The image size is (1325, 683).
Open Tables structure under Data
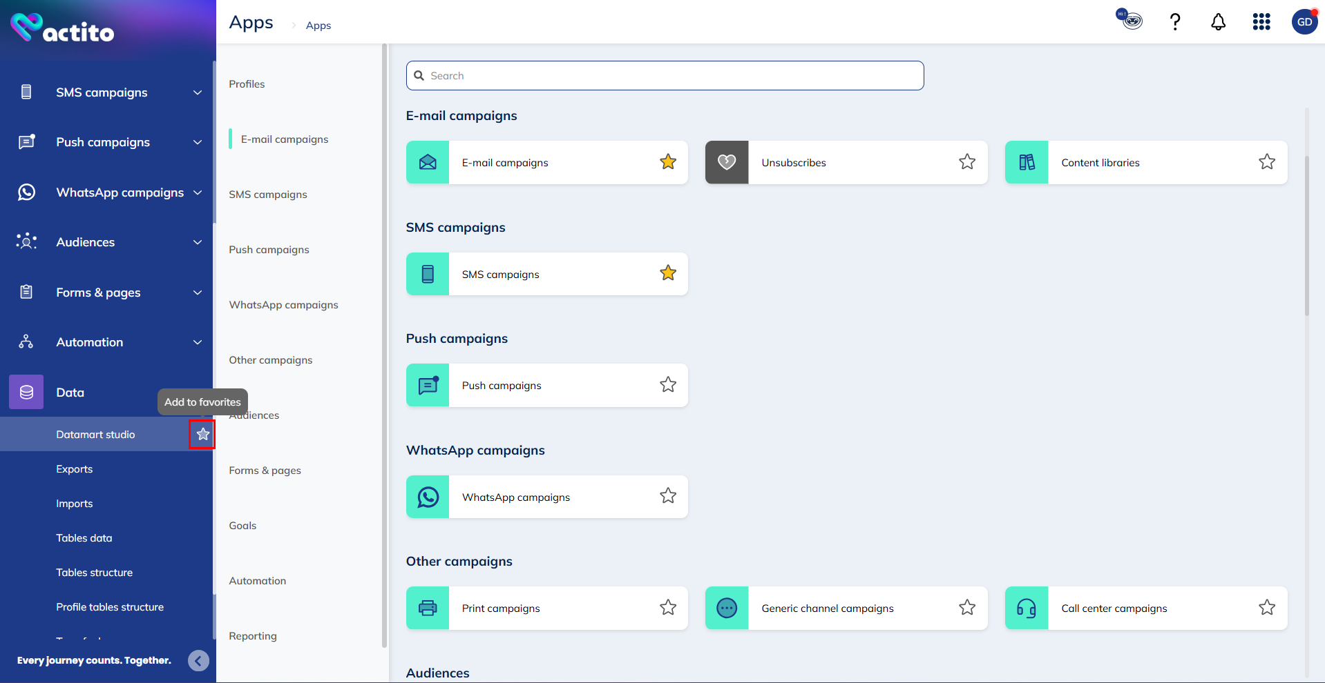[x=94, y=573]
